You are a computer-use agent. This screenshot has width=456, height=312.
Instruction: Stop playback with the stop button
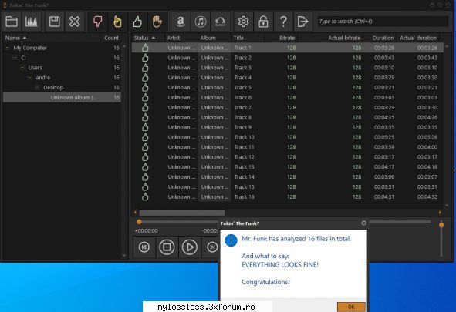(167, 247)
